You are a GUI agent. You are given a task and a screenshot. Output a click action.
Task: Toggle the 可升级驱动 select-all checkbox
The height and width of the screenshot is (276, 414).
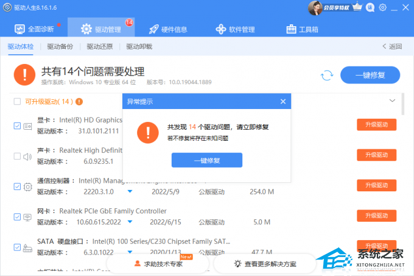coord(17,101)
